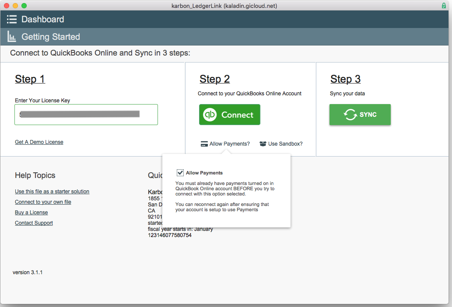Click the Getting Started chart icon
This screenshot has height=307, width=452.
[x=11, y=37]
